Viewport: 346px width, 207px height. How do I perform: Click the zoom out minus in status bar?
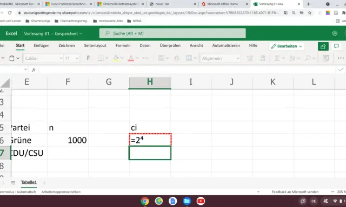click(332, 192)
